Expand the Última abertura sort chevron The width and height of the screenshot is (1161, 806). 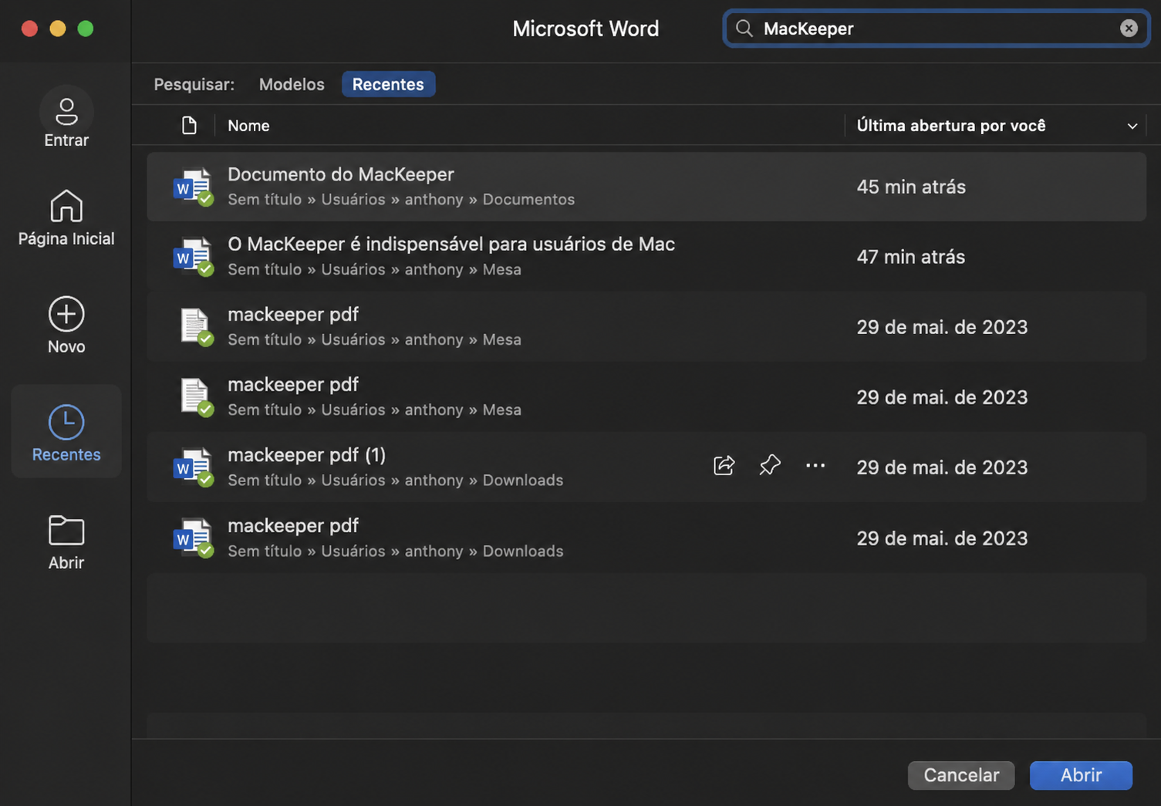(1132, 126)
